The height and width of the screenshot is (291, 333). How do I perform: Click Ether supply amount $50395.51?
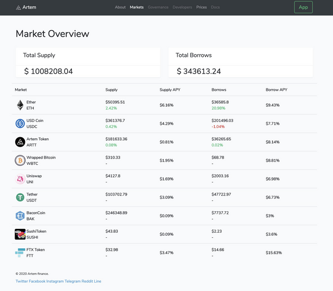[x=115, y=102]
